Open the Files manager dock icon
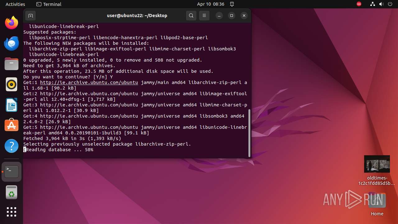The width and height of the screenshot is (398, 224). coord(12,64)
